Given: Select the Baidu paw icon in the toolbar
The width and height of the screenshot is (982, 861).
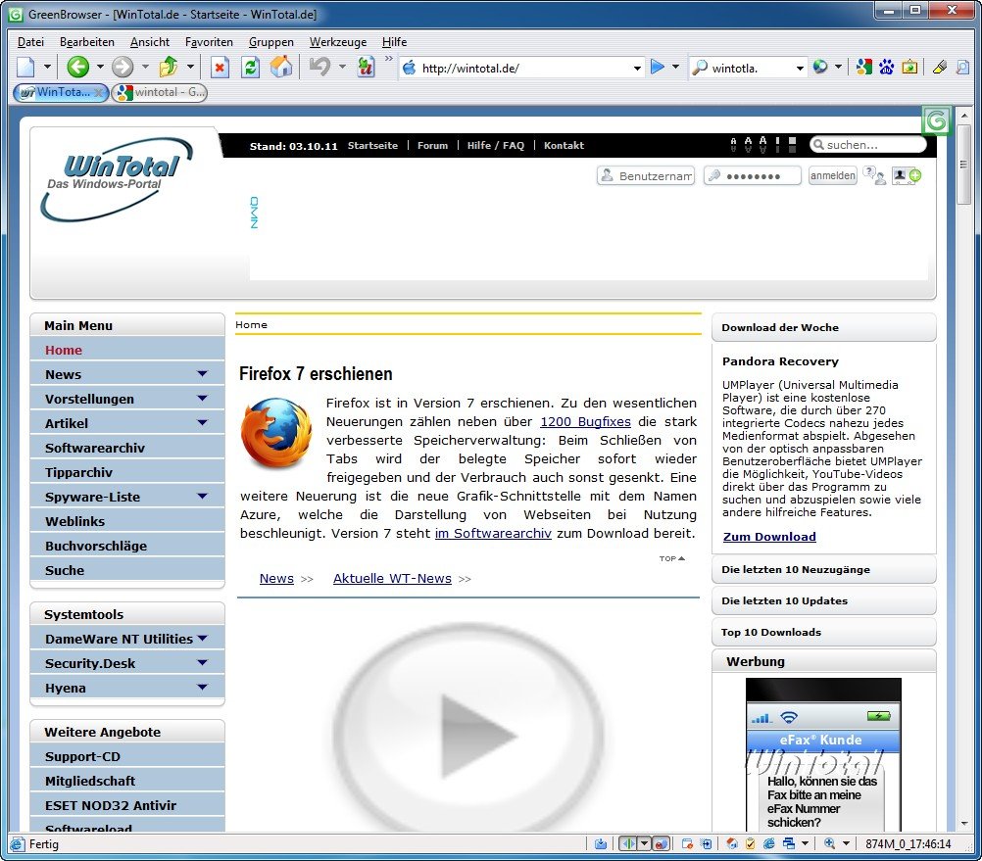Looking at the screenshot, I should pyautogui.click(x=886, y=67).
